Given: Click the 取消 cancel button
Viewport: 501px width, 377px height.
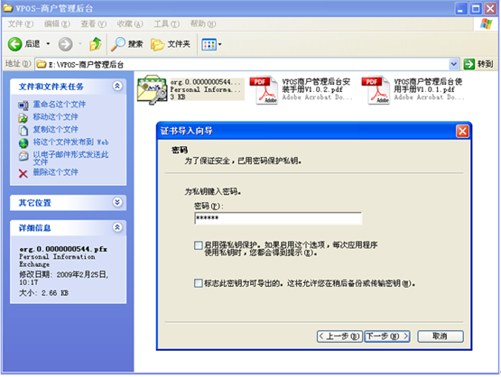Looking at the screenshot, I should (x=441, y=336).
